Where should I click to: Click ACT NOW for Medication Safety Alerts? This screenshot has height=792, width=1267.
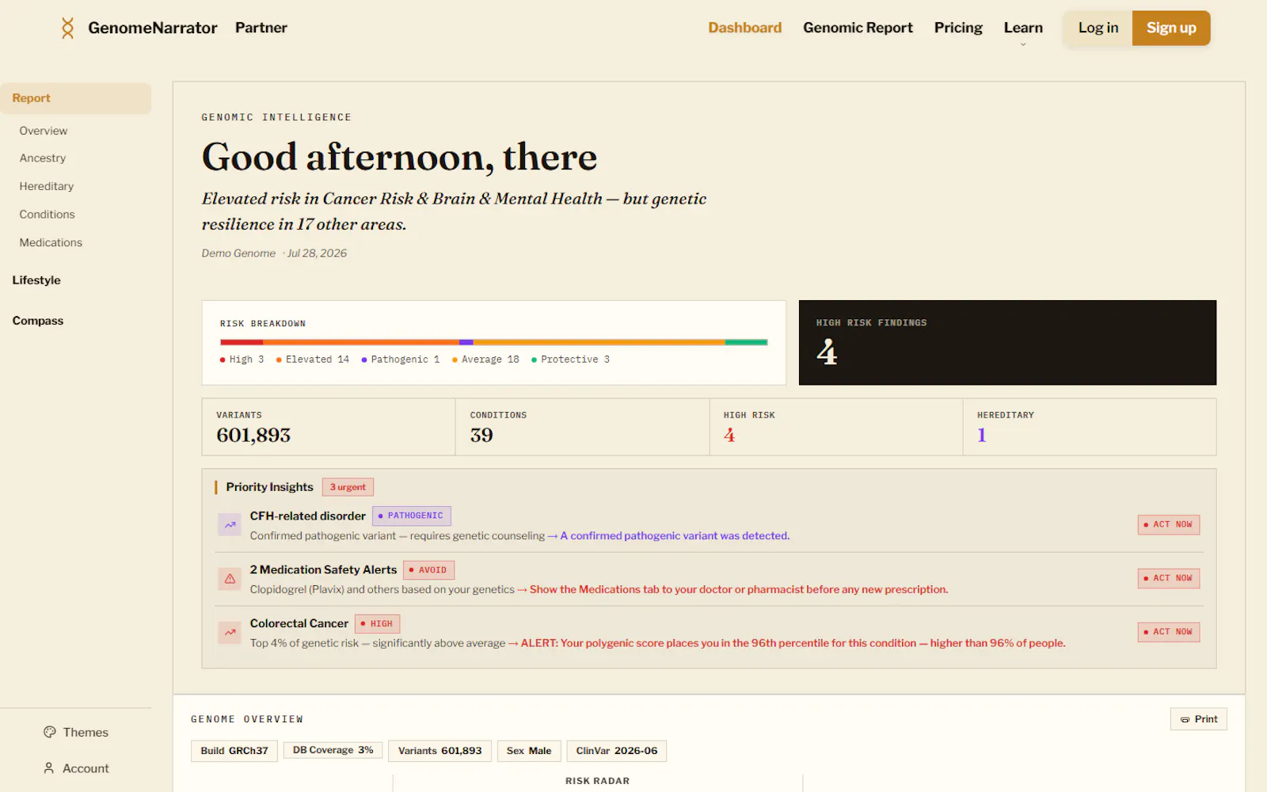pyautogui.click(x=1169, y=578)
